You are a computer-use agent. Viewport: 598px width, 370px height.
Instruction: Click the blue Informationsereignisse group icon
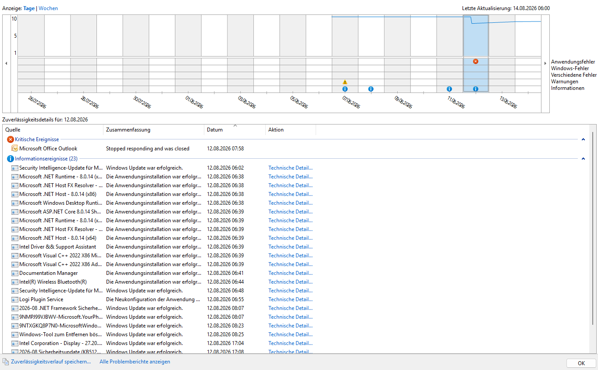(11, 159)
